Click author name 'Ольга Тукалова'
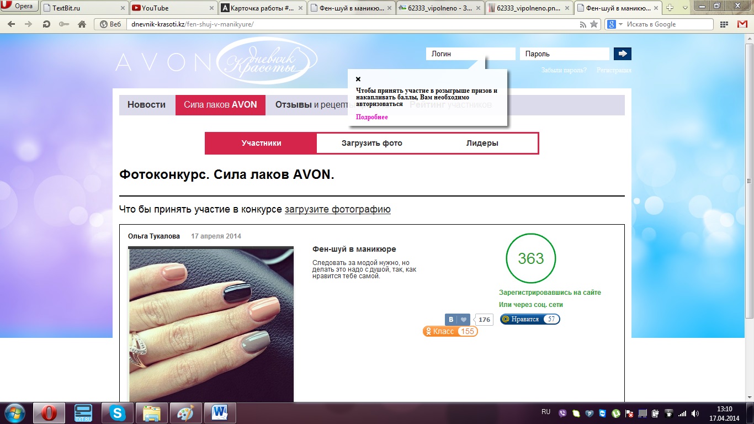 [154, 236]
